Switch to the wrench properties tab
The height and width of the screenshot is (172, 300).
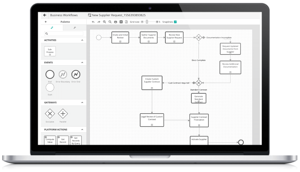coord(74,28)
